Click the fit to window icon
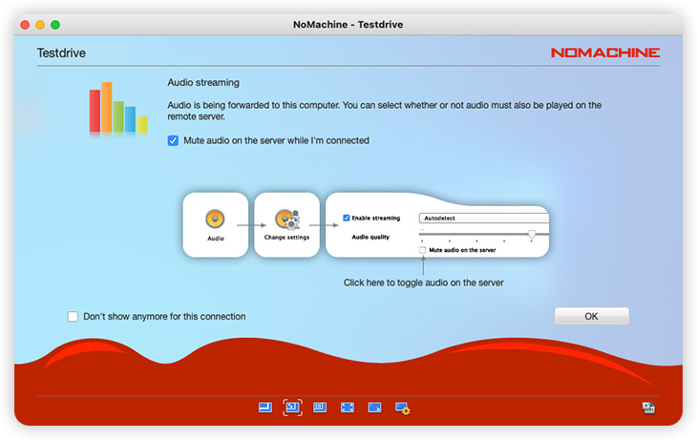 coord(265,408)
